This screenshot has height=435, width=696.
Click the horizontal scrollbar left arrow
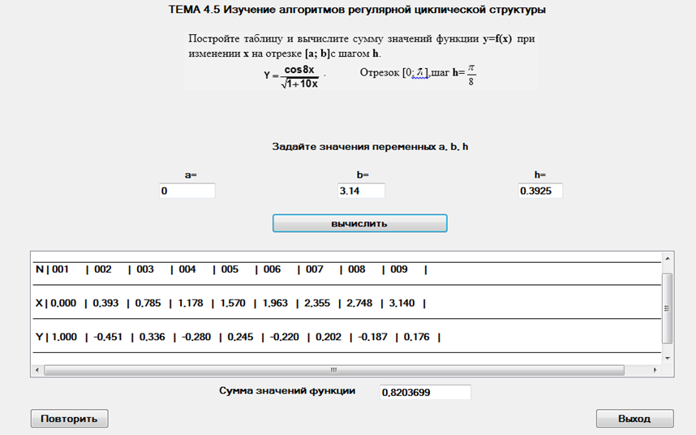[x=37, y=370]
